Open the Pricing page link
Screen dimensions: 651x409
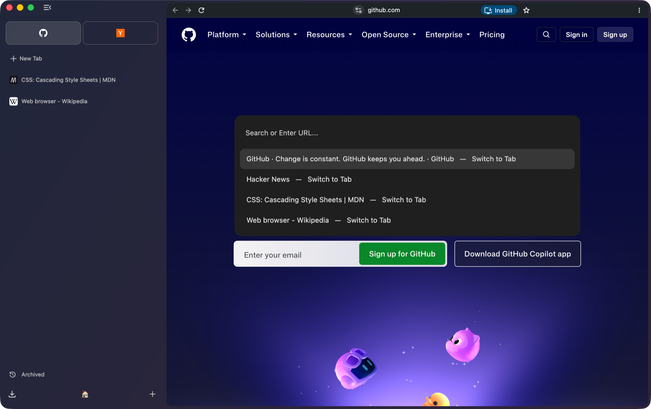pos(492,35)
